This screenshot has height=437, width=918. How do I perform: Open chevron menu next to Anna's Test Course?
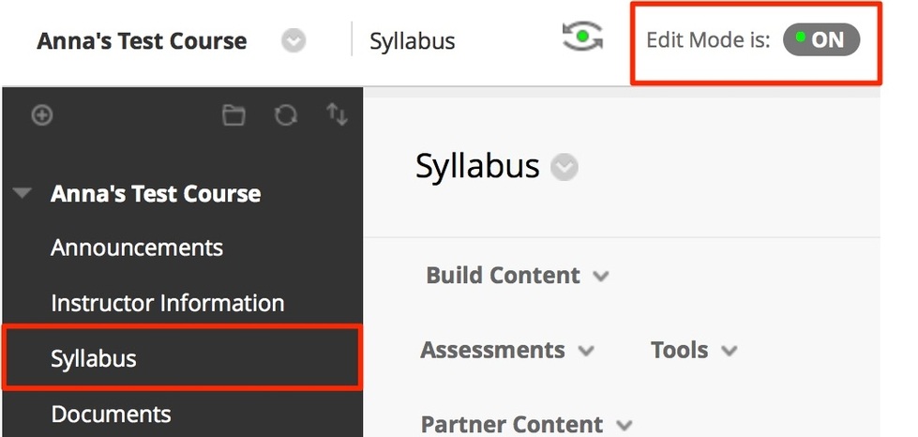[293, 41]
